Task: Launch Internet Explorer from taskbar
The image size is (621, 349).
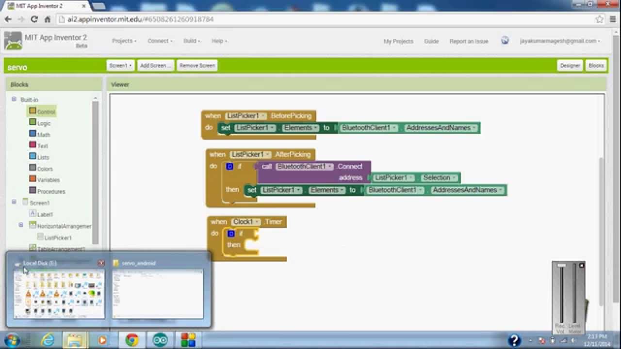Action: (48, 340)
